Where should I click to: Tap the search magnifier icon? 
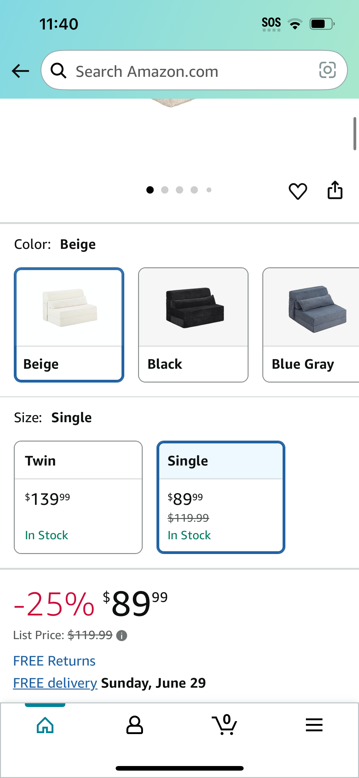[x=58, y=71]
